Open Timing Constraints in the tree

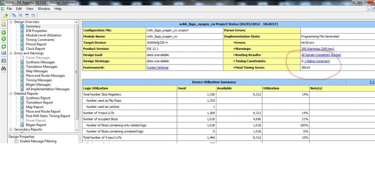pos(40,40)
